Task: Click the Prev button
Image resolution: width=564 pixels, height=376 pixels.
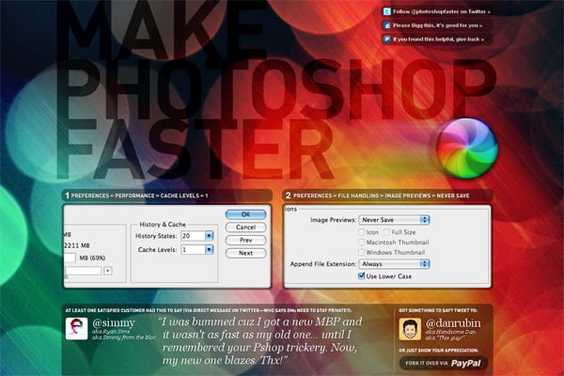Action: coord(245,241)
